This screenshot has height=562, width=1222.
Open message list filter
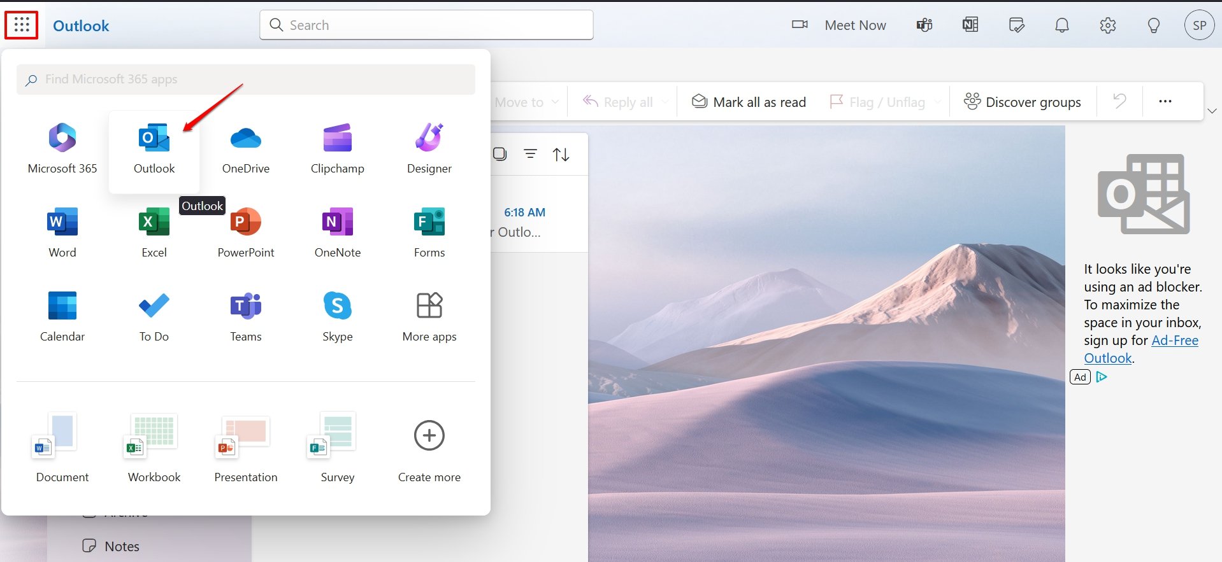tap(530, 154)
